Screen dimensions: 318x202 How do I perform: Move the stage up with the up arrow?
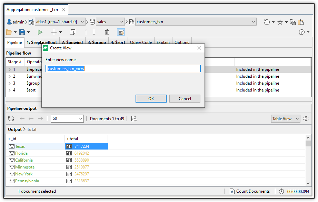pos(86,32)
